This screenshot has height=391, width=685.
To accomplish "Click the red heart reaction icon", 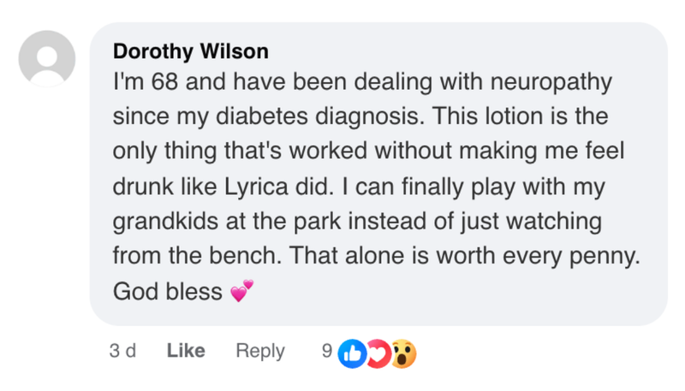I will tap(377, 352).
